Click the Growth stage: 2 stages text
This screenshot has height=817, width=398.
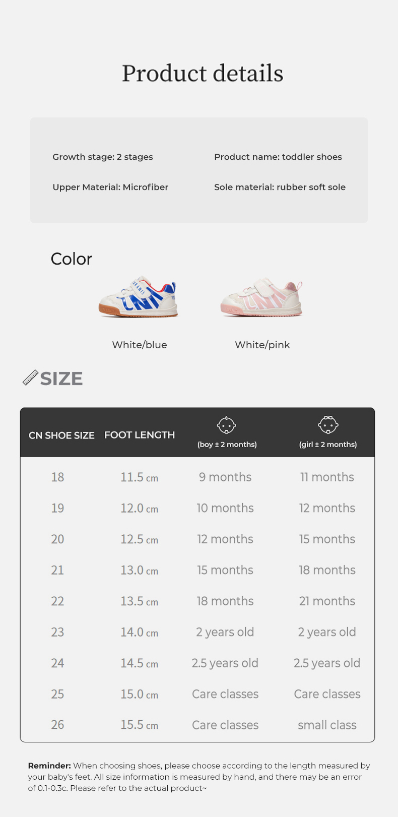click(103, 157)
